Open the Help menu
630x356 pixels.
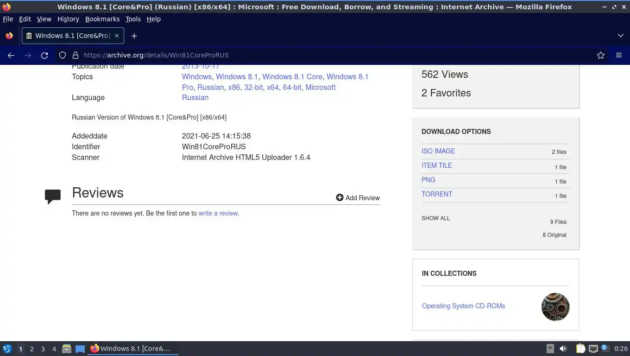tap(154, 19)
